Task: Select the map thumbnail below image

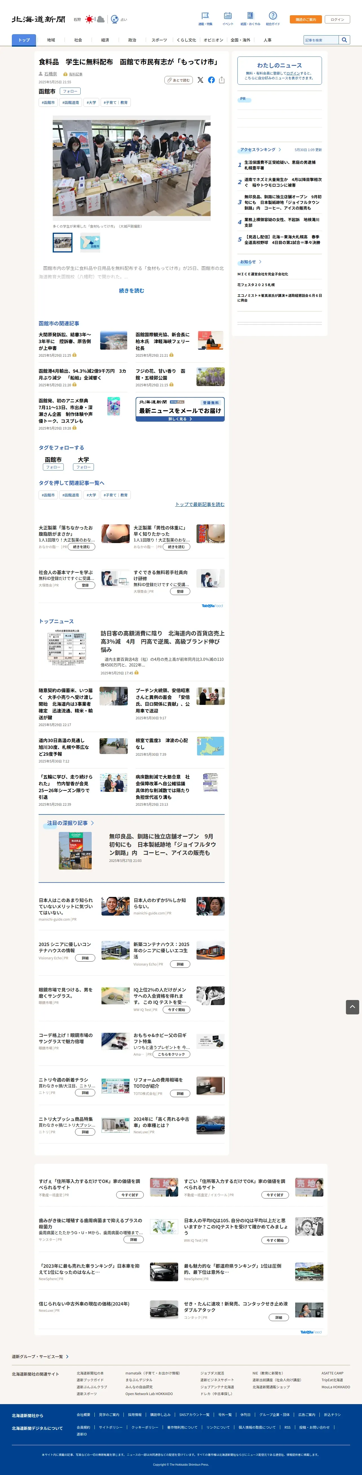Action: pos(90,243)
